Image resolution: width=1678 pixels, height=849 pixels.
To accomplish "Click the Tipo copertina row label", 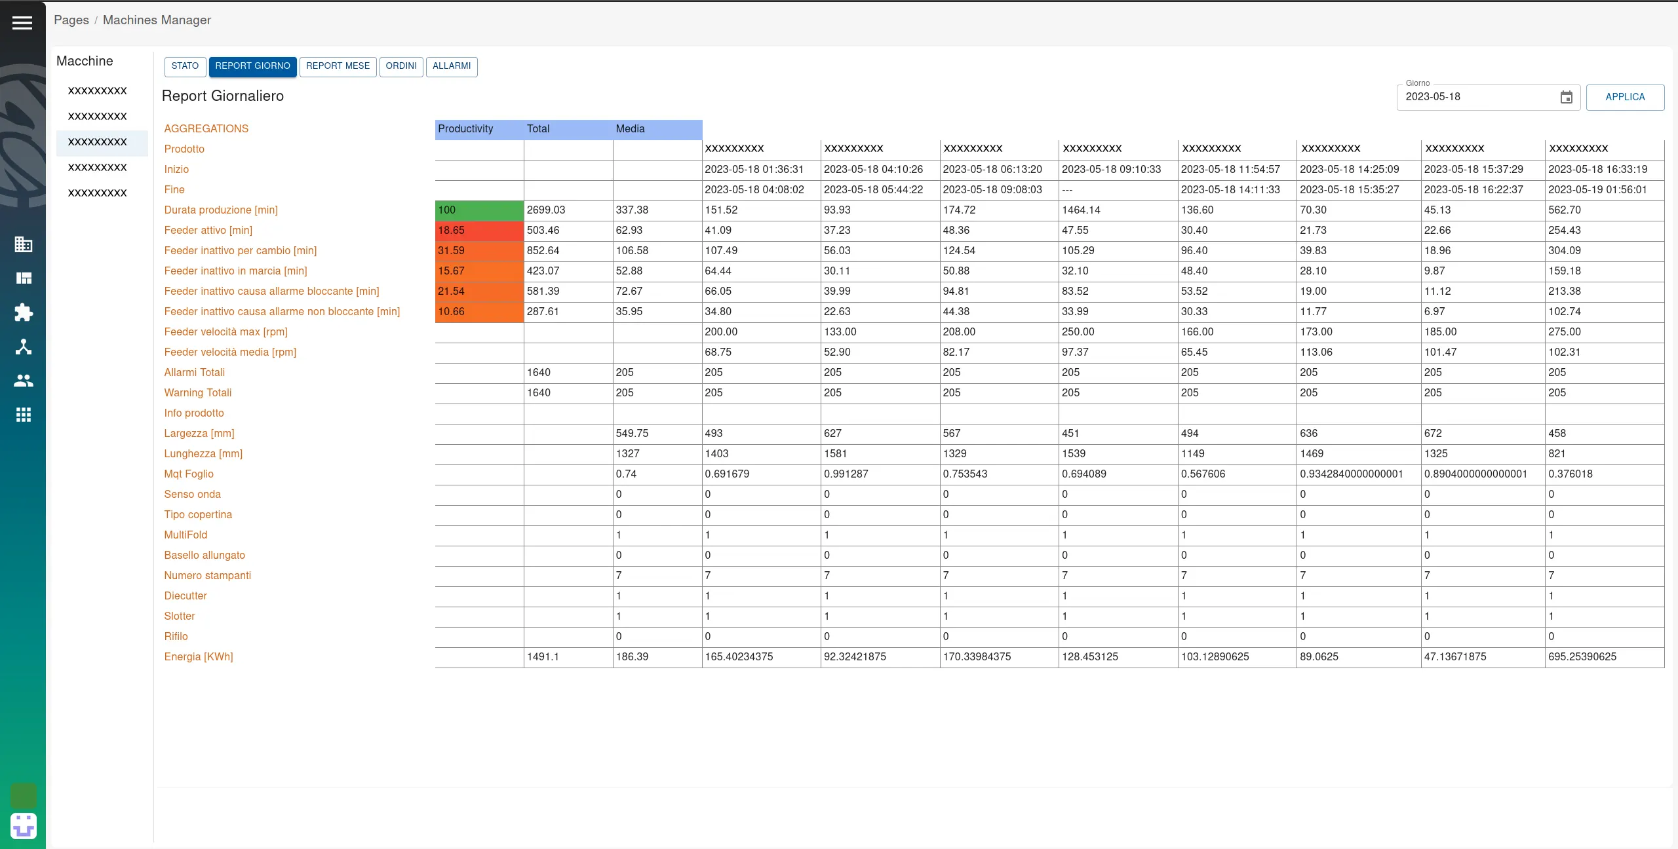I will [198, 515].
